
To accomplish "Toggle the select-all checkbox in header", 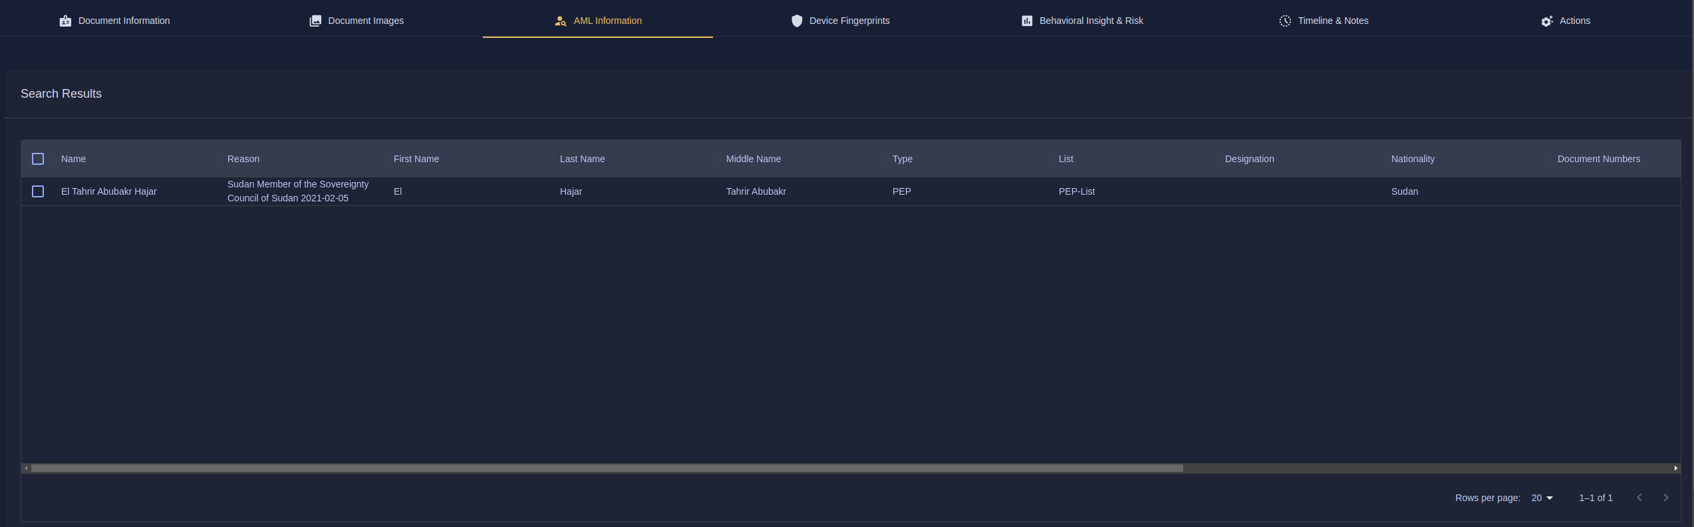I will (x=38, y=159).
